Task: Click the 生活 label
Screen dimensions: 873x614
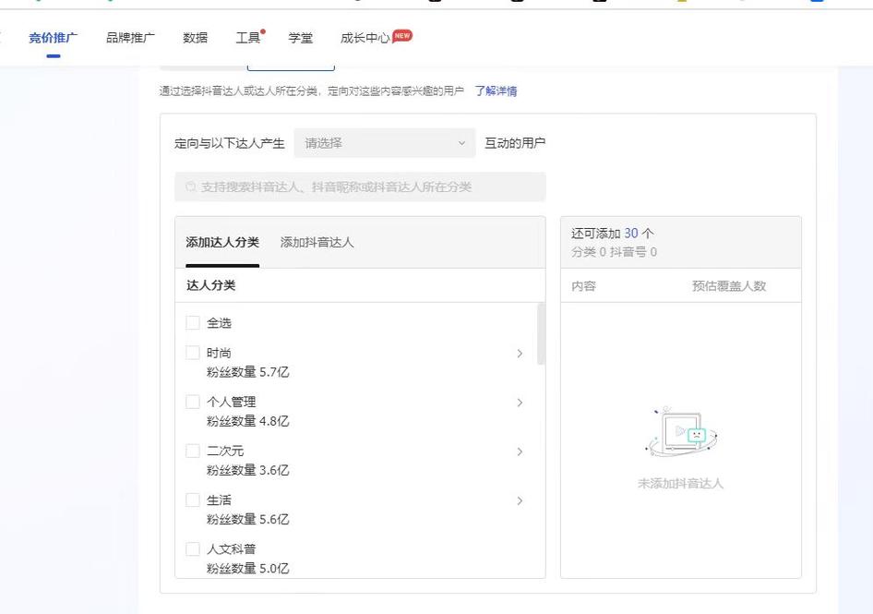Action: (x=219, y=500)
